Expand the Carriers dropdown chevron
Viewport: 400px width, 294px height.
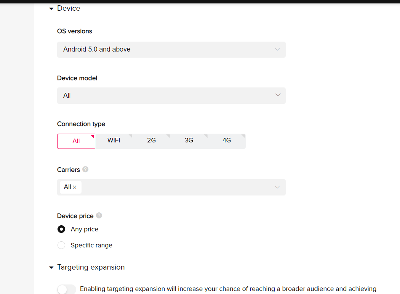point(277,187)
